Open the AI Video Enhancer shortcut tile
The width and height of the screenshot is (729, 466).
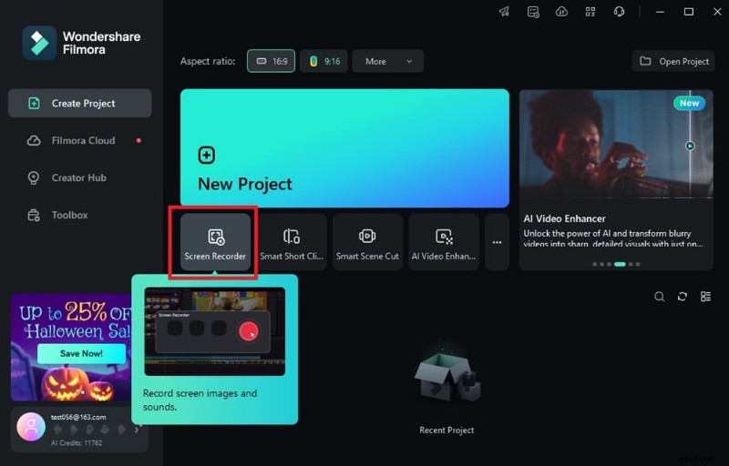click(444, 243)
